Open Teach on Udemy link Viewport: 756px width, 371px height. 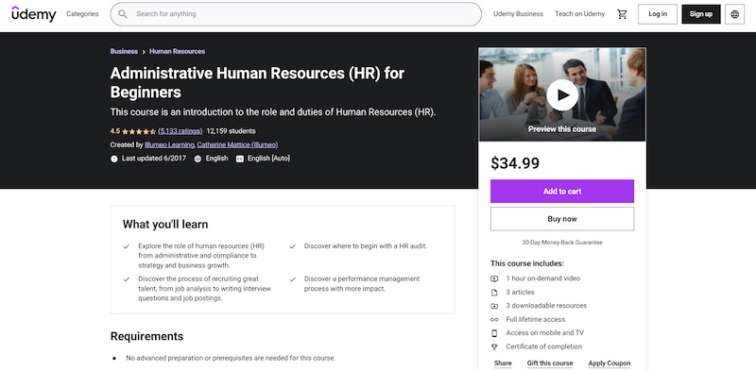(579, 14)
